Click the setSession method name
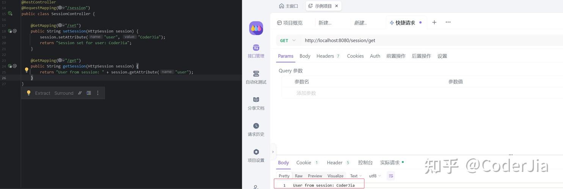Image resolution: width=563 pixels, height=189 pixels. click(x=74, y=31)
